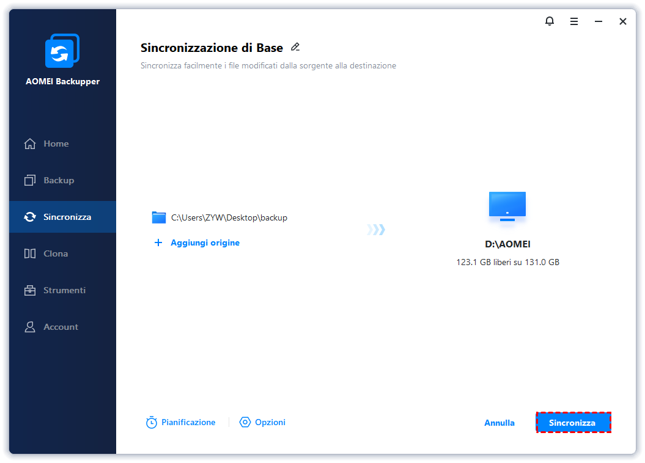The height and width of the screenshot is (463, 645).
Task: Click the blue source folder icon
Action: pyautogui.click(x=159, y=217)
